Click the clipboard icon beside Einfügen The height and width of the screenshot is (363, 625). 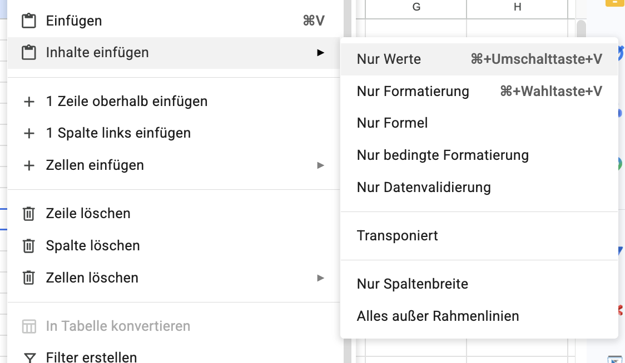point(28,21)
